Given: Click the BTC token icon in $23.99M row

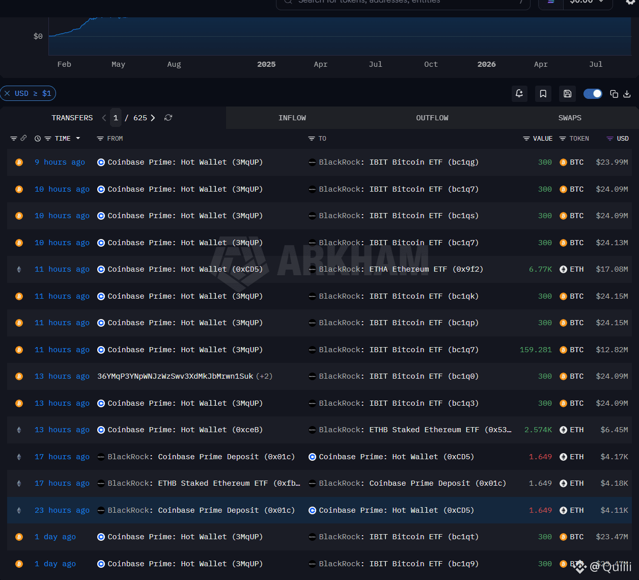Looking at the screenshot, I should (563, 162).
